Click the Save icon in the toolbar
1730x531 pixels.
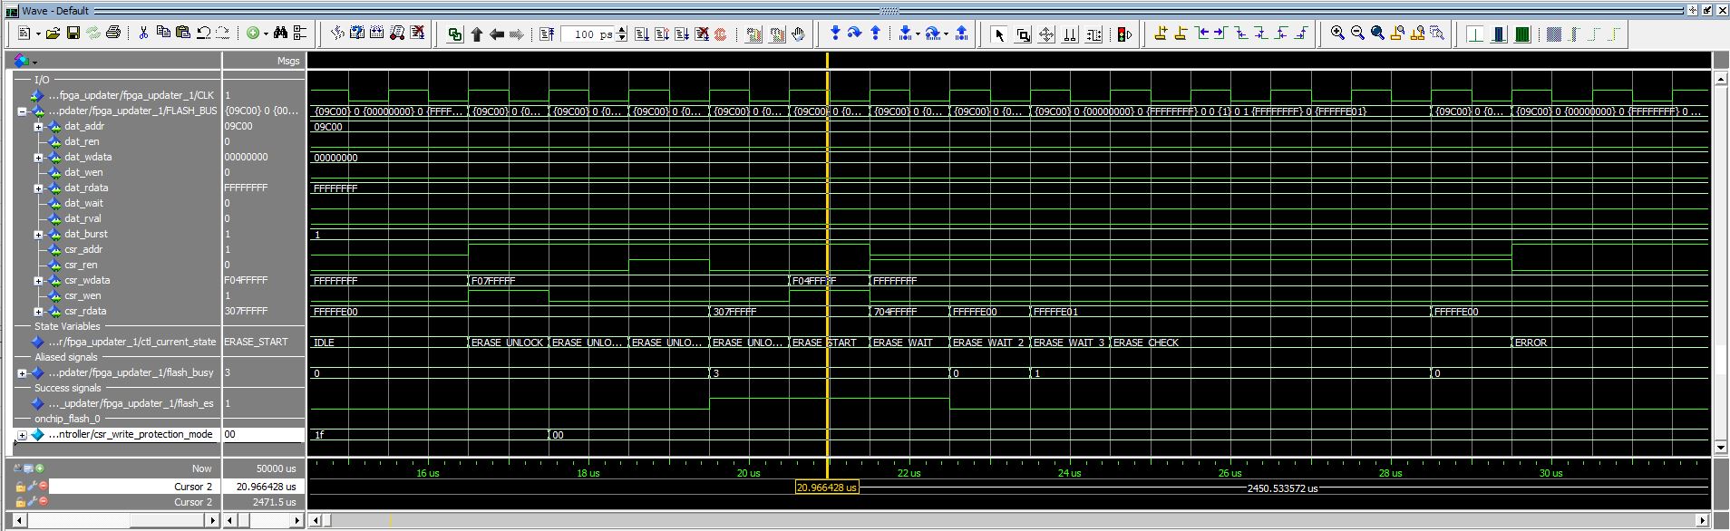pos(73,34)
